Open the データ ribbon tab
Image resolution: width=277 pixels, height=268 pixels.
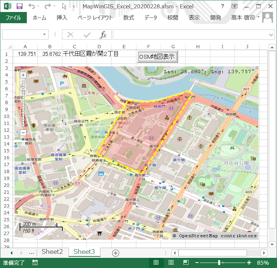[151, 17]
